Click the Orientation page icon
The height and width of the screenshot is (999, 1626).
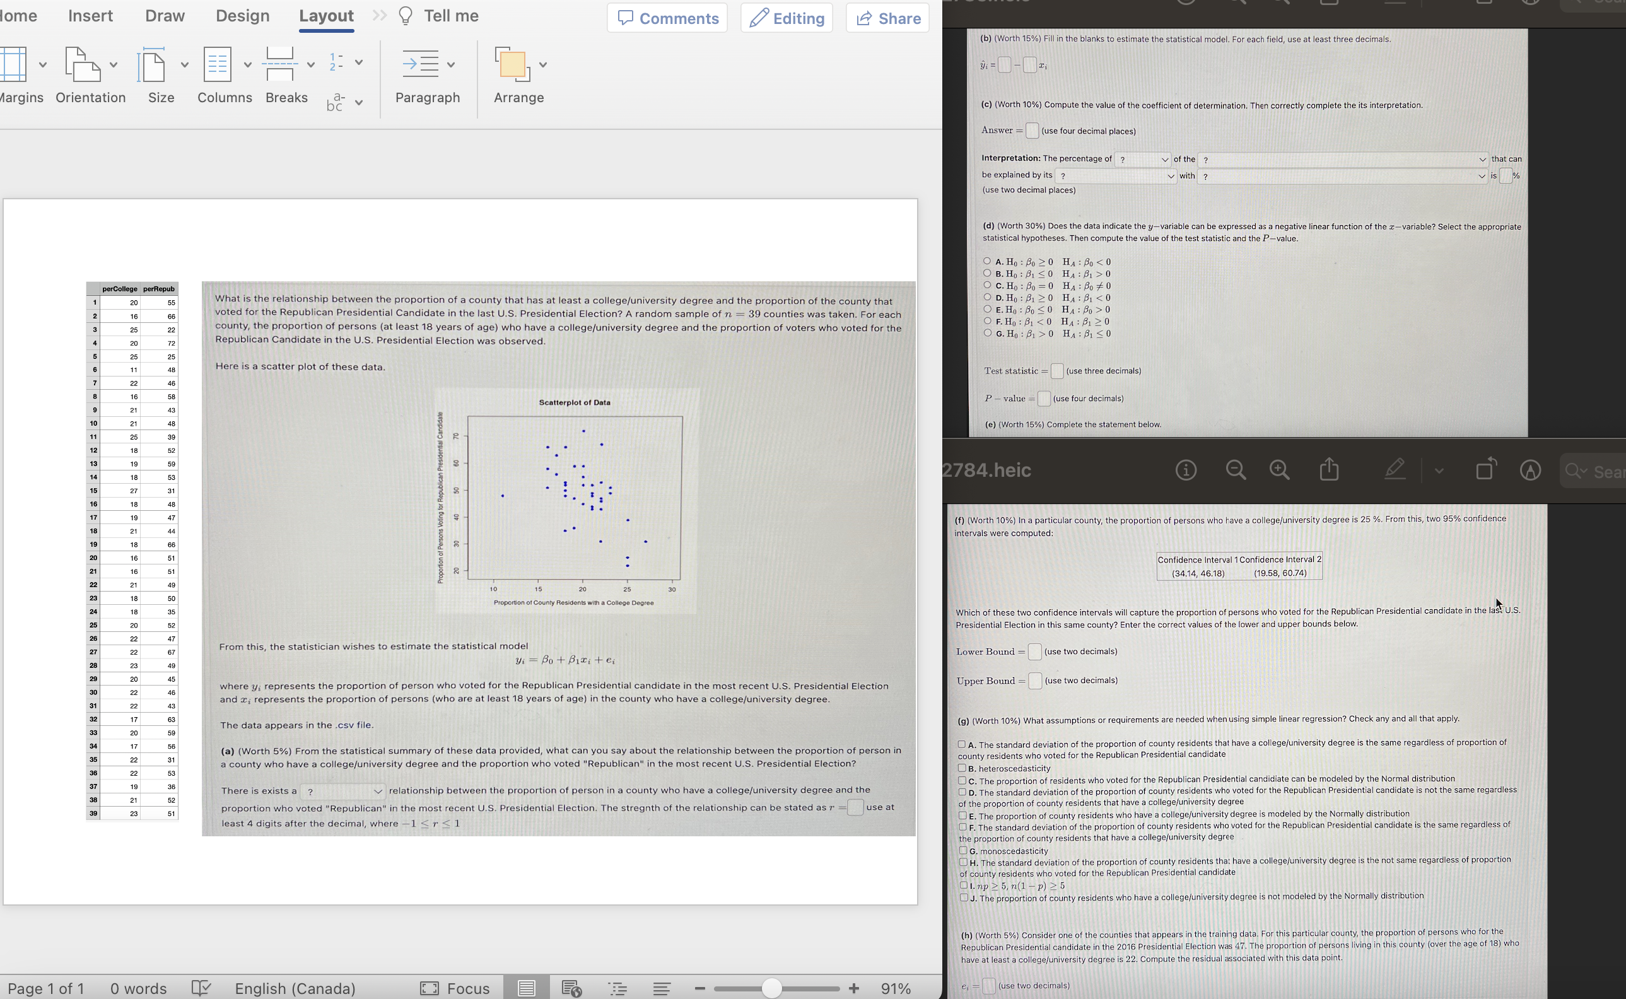coord(82,64)
